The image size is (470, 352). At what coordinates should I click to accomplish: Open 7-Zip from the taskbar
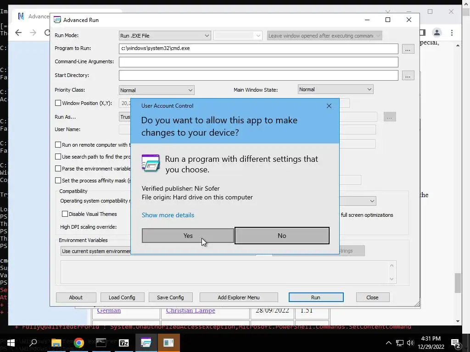(x=124, y=343)
